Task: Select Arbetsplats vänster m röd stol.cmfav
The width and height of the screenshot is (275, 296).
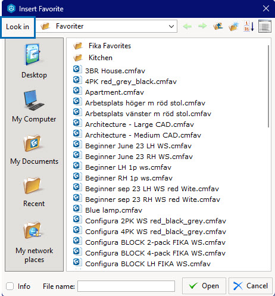Action: coord(148,114)
